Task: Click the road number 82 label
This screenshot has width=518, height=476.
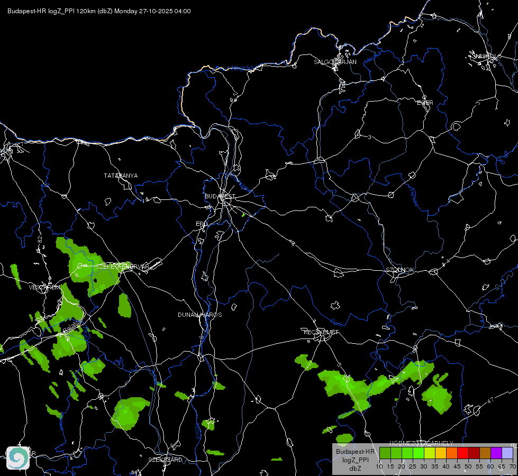Action: (40, 240)
